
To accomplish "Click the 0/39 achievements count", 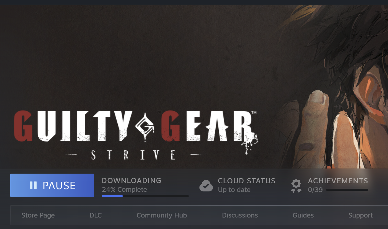I will (x=315, y=190).
